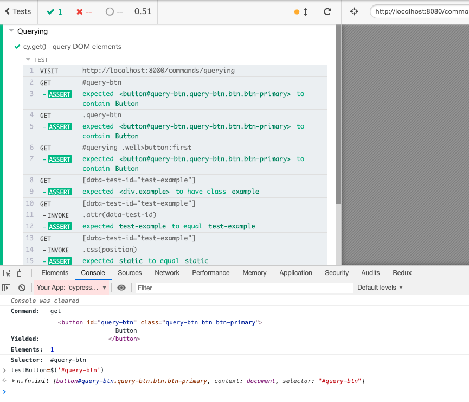Click the console Filter input
This screenshot has width=469, height=402.
[x=244, y=288]
